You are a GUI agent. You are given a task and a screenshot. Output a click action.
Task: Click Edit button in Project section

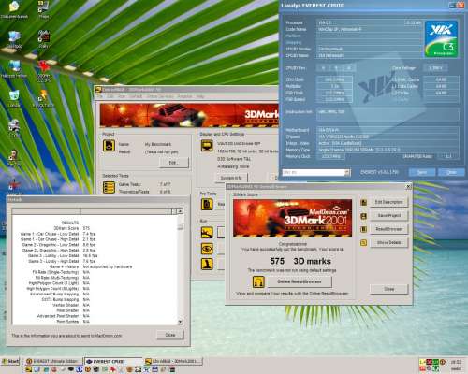[x=174, y=163]
